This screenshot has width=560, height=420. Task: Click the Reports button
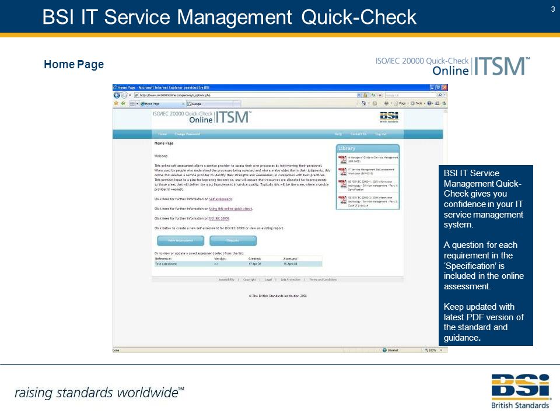tap(233, 240)
